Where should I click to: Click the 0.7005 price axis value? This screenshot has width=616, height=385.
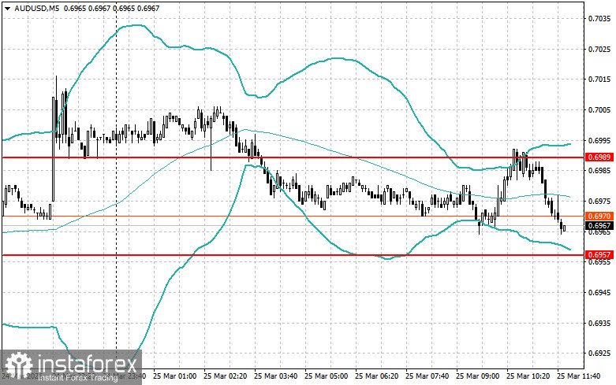pos(599,109)
